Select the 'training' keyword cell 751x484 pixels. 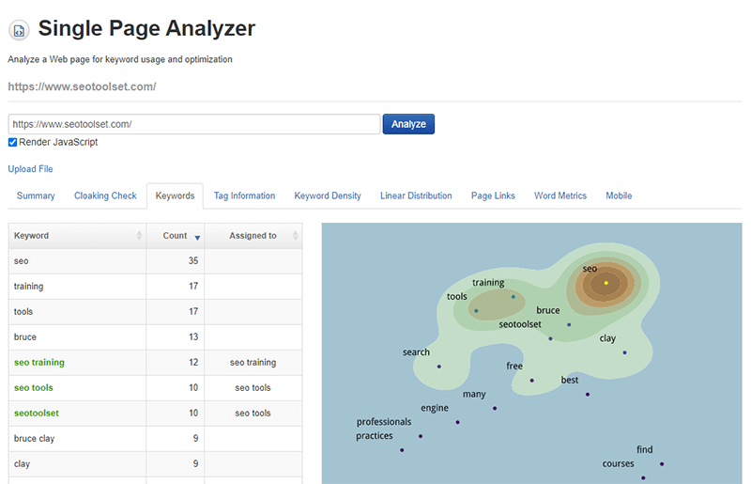coord(77,287)
